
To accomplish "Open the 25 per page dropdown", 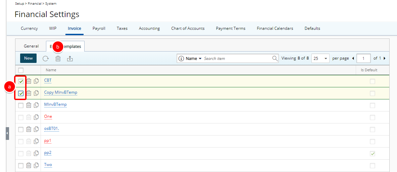I will click(x=320, y=58).
